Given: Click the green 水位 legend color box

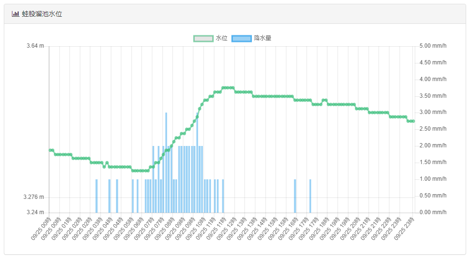Looking at the screenshot, I should [x=203, y=38].
